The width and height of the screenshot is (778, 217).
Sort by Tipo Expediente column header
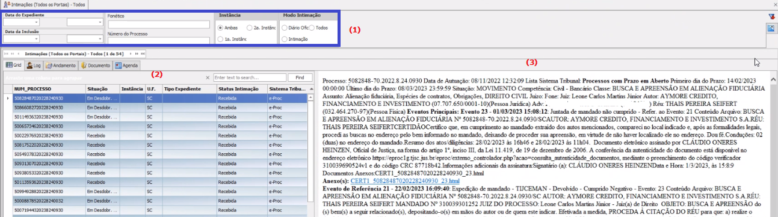189,88
